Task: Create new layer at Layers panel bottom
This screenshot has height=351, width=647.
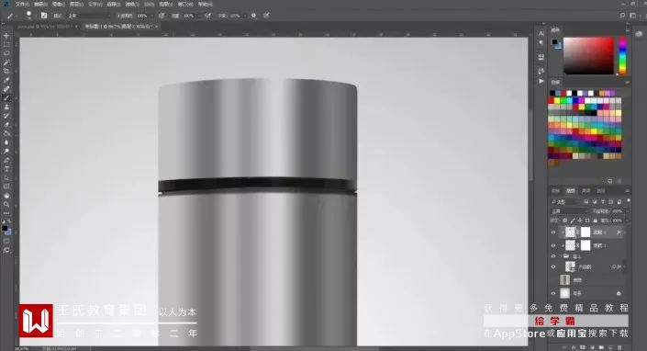Action: (610, 347)
